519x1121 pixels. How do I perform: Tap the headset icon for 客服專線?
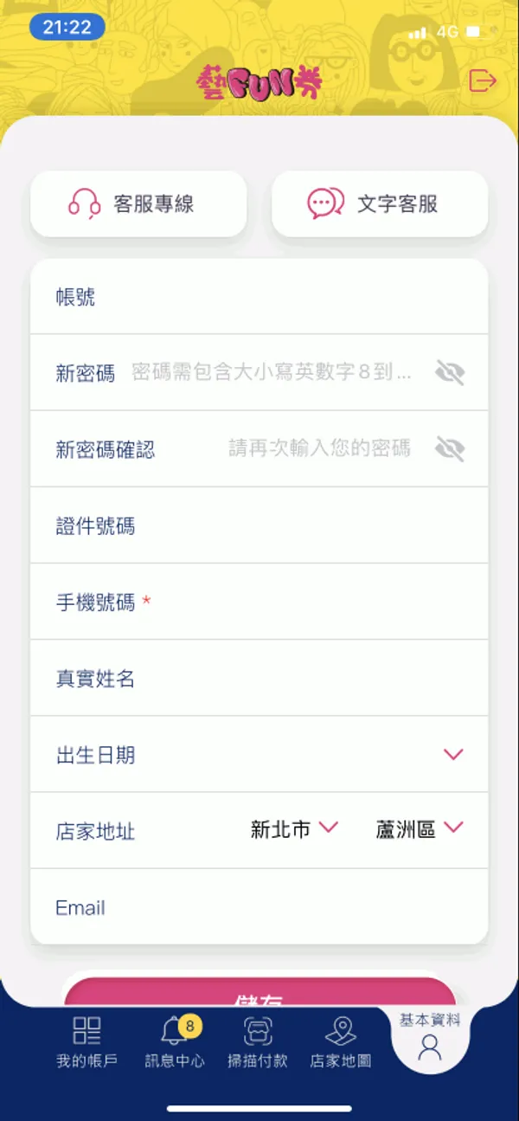[85, 204]
